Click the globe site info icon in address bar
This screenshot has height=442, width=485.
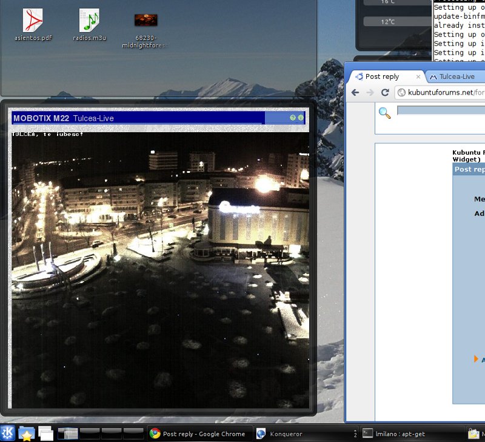click(401, 93)
